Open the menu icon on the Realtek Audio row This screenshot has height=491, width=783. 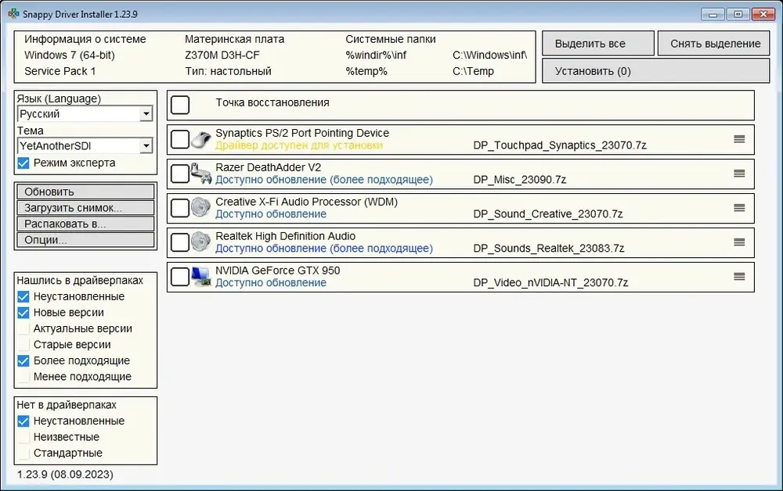pos(740,242)
